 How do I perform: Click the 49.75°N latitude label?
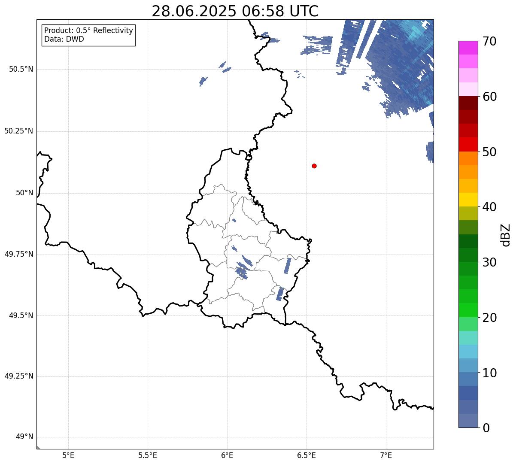[x=19, y=254]
